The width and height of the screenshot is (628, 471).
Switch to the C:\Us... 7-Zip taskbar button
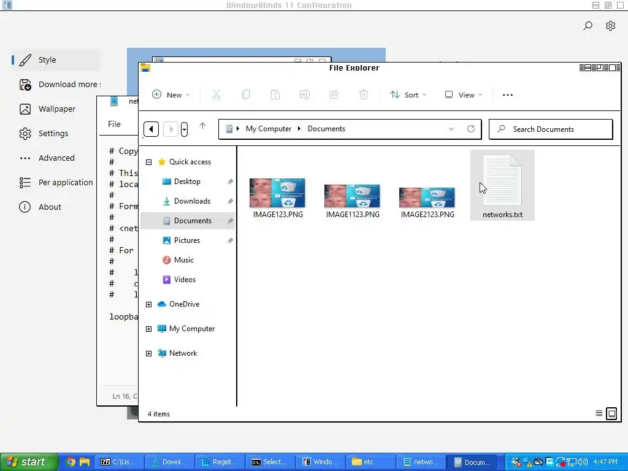tap(118, 462)
